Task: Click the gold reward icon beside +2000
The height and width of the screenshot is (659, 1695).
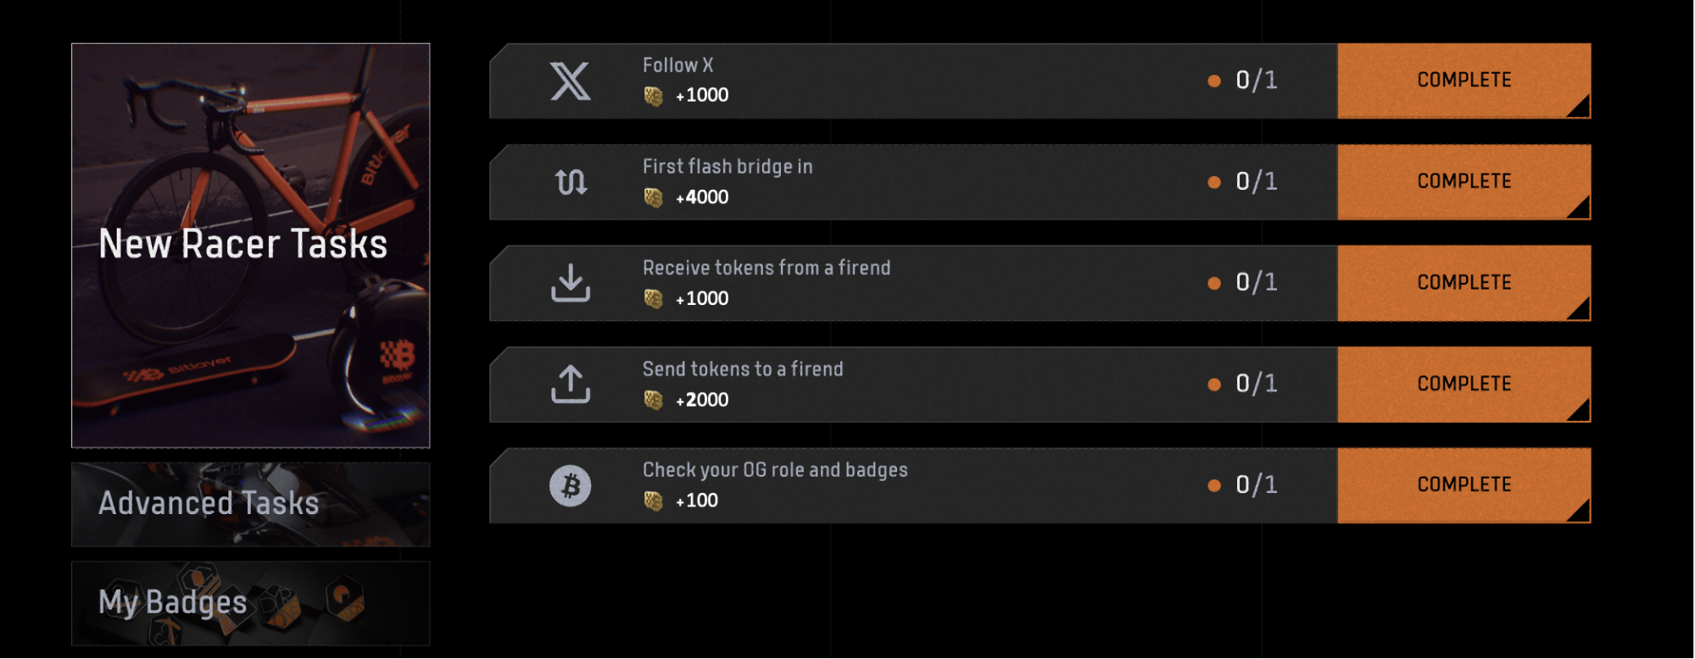Action: pyautogui.click(x=653, y=400)
